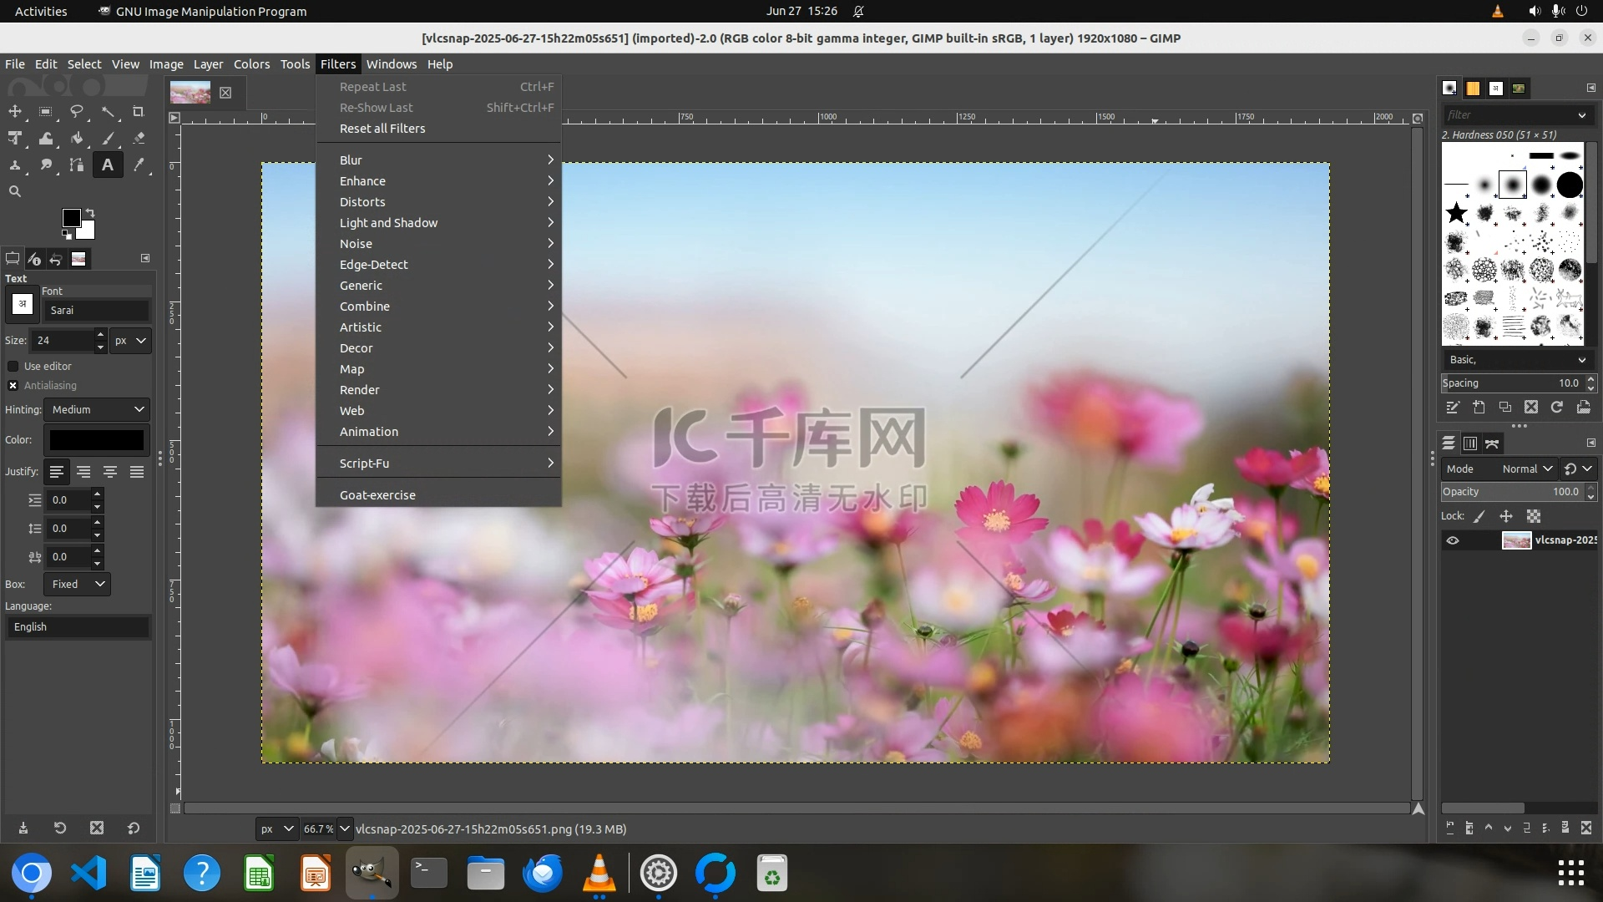Click the Font name input field
The height and width of the screenshot is (902, 1603).
coord(97,311)
